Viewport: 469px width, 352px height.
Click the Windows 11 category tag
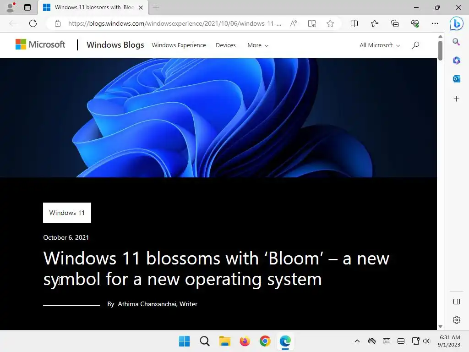point(67,213)
